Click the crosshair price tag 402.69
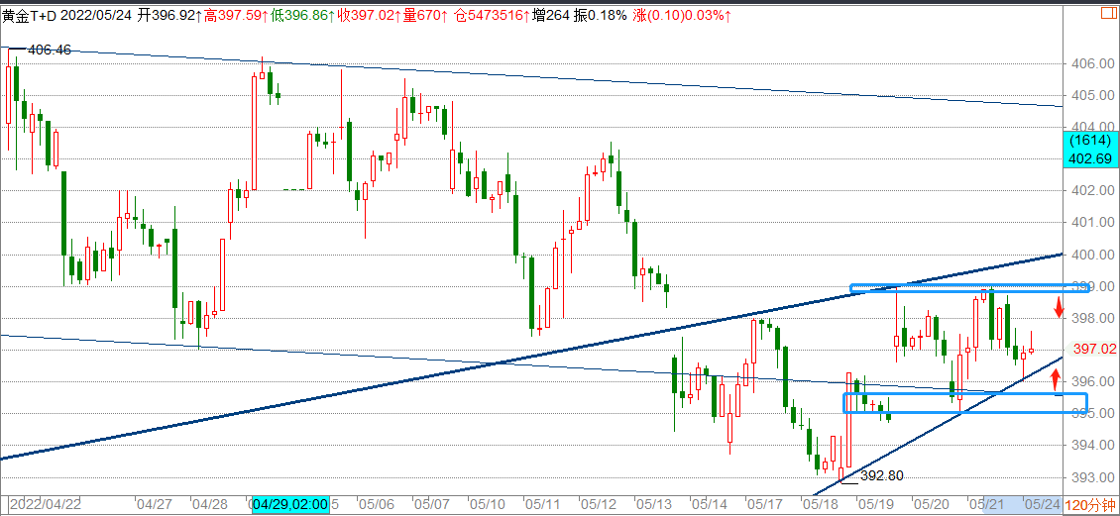This screenshot has height=516, width=1120. pyautogui.click(x=1090, y=157)
